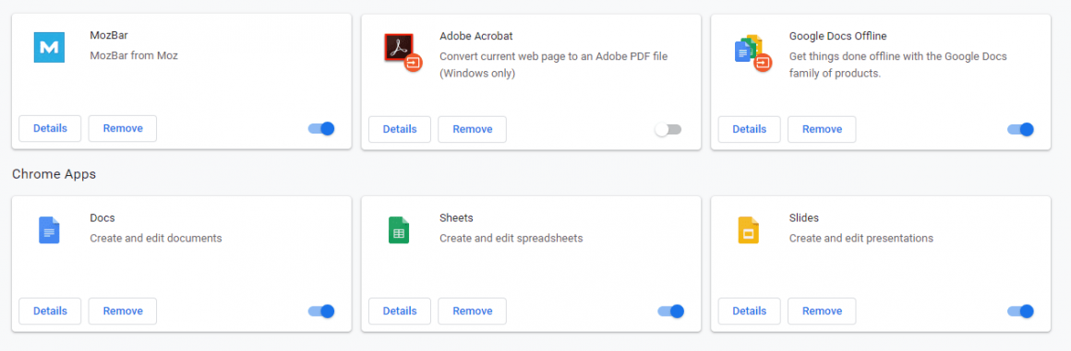View Details of Google Docs Offline
Screen dimensions: 1071x351
(x=750, y=129)
